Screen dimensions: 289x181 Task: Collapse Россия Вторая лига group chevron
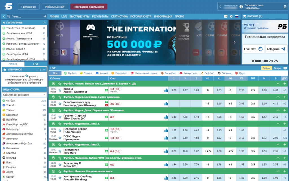point(278,84)
